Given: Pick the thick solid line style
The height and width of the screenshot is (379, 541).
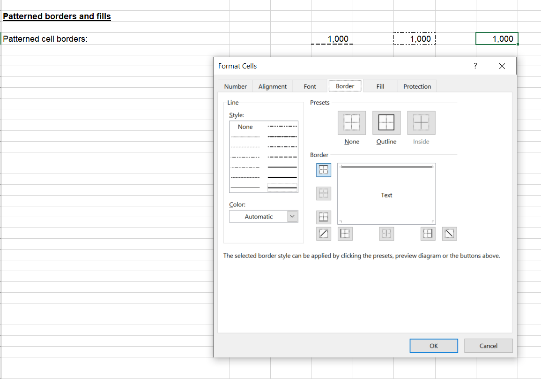Looking at the screenshot, I should pyautogui.click(x=282, y=177).
